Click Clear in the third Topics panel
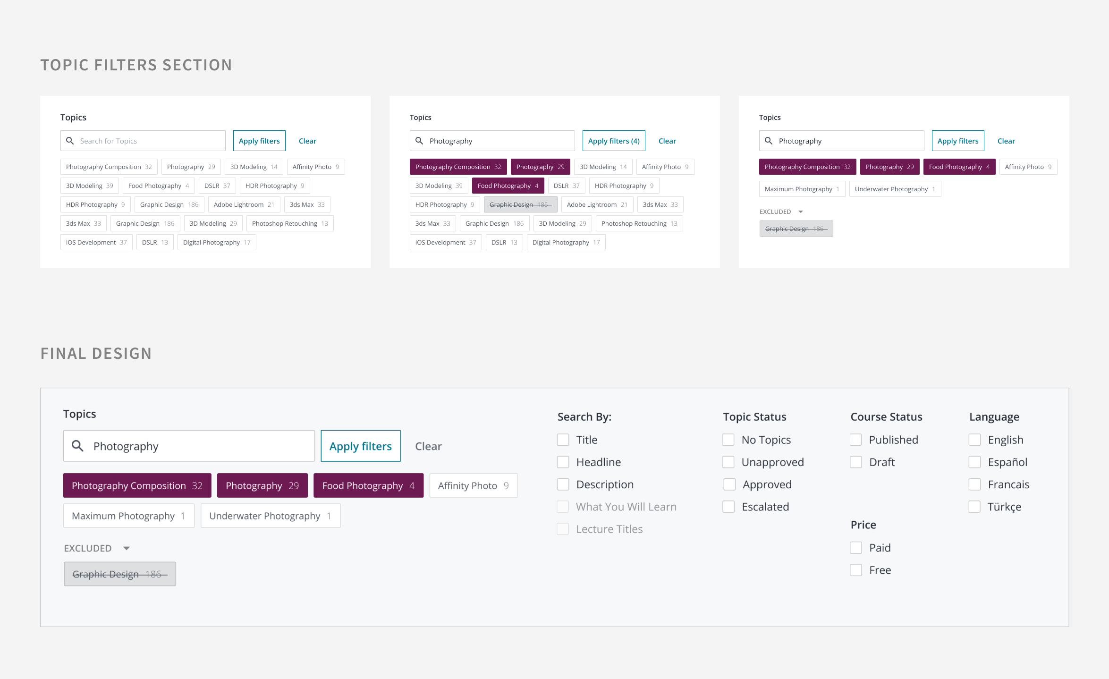Image resolution: width=1109 pixels, height=679 pixels. click(x=1006, y=141)
